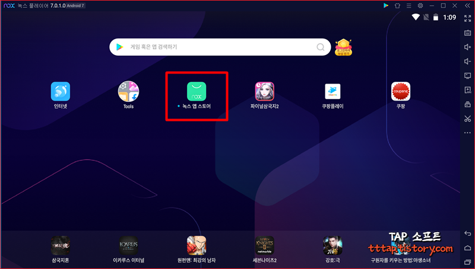Click the scissors screenshot icon
475x269 pixels.
[x=468, y=119]
